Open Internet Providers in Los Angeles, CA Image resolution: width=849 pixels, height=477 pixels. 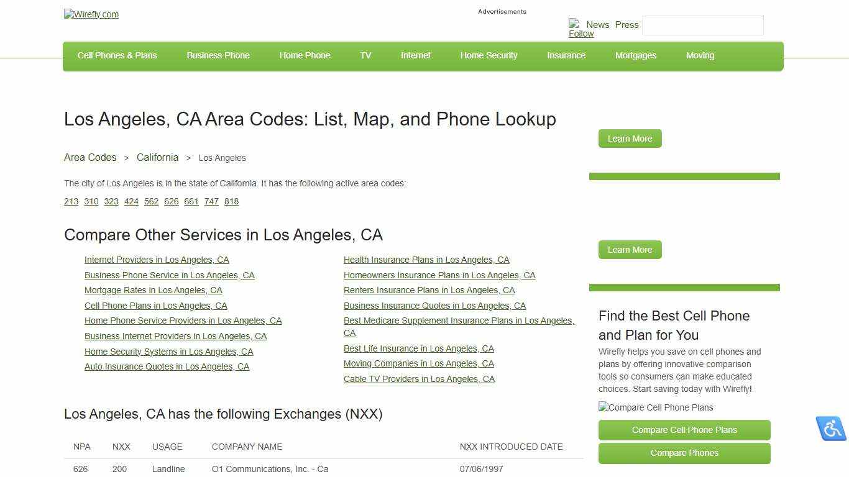pos(157,260)
